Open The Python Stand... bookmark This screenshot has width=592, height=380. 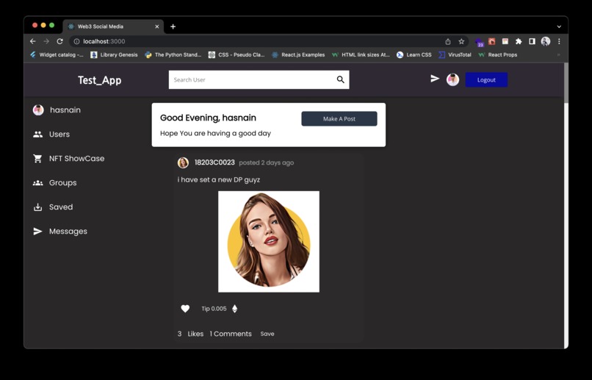(173, 55)
